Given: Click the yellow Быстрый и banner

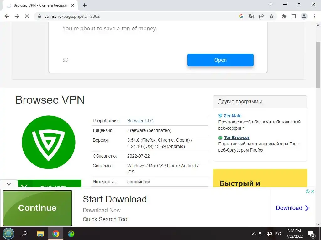Looking at the screenshot, I should point(260,178).
